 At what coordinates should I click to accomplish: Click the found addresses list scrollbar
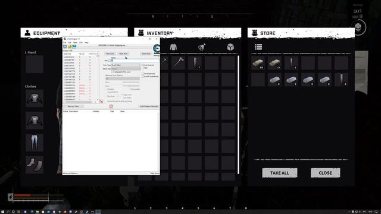click(x=98, y=77)
